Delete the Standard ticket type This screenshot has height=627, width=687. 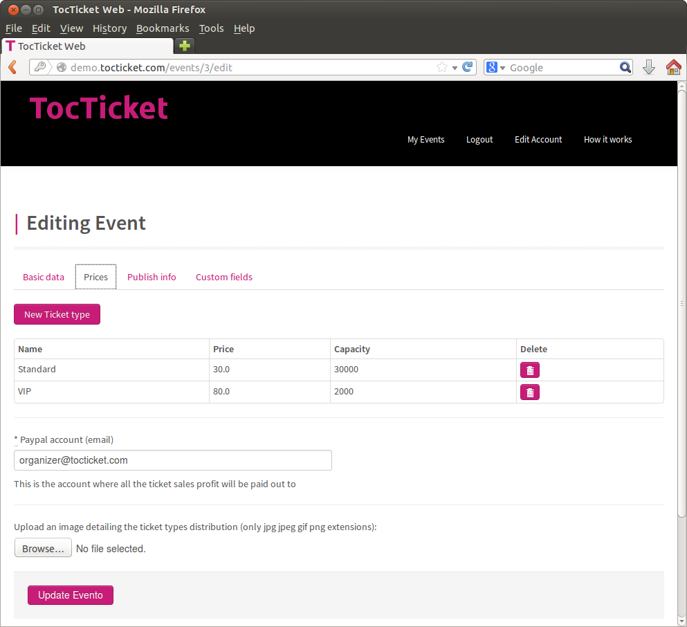pos(530,370)
